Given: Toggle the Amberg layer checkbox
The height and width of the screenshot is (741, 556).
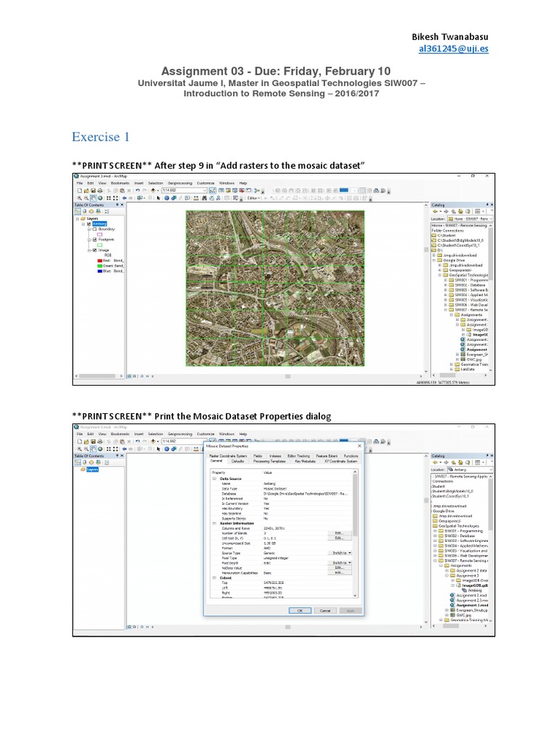Looking at the screenshot, I should 88,224.
